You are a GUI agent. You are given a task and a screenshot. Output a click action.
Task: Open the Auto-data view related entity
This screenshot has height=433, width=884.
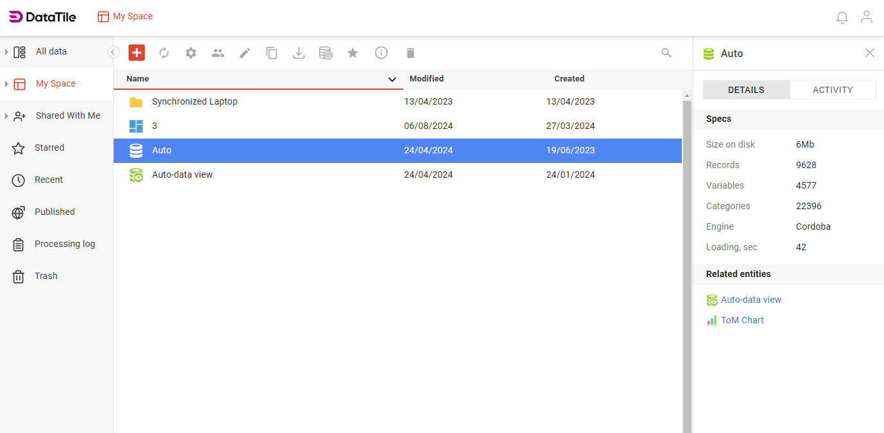click(x=750, y=300)
